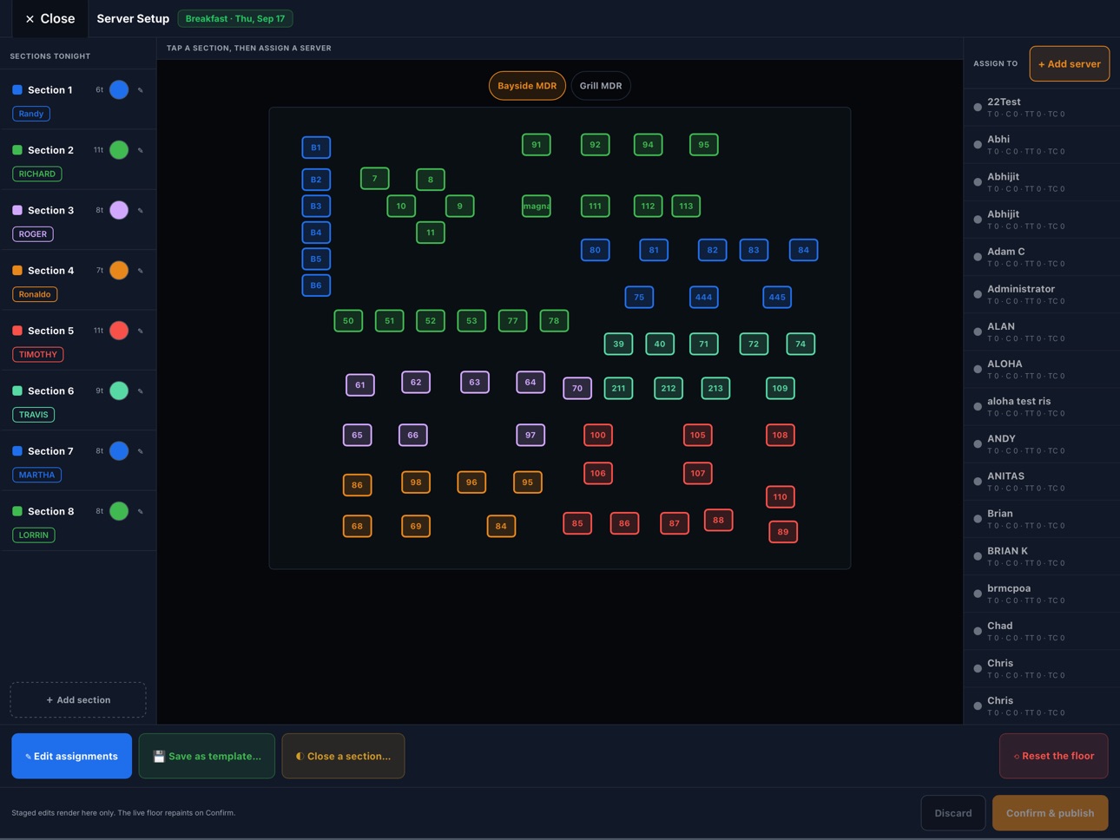
Task: Tap table 444 on the floor plan
Action: (704, 297)
